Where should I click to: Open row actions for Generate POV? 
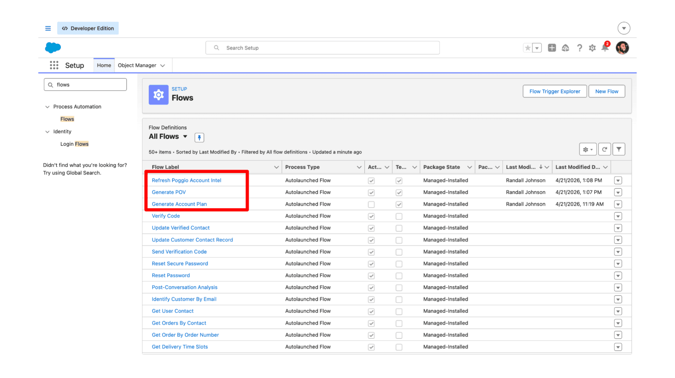[x=618, y=192]
